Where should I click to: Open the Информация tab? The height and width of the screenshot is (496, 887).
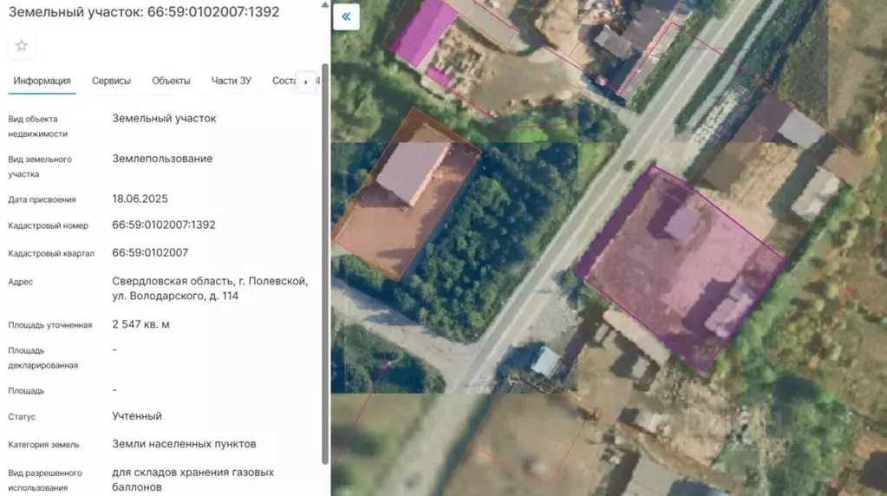(x=42, y=81)
